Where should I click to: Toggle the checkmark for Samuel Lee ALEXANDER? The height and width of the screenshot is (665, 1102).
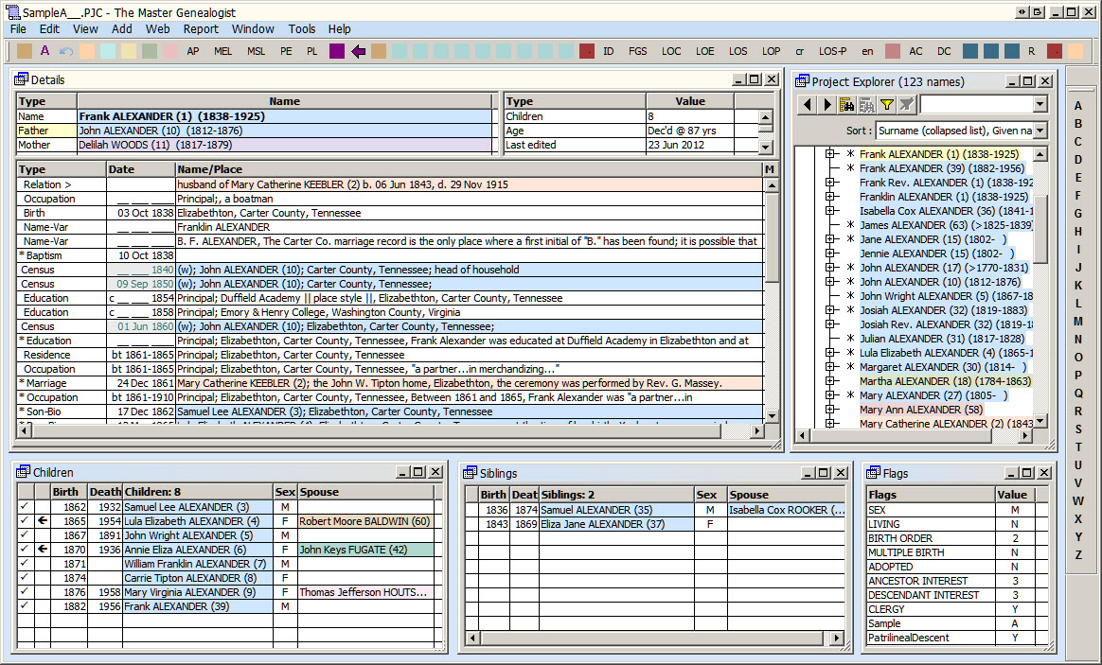(x=24, y=507)
